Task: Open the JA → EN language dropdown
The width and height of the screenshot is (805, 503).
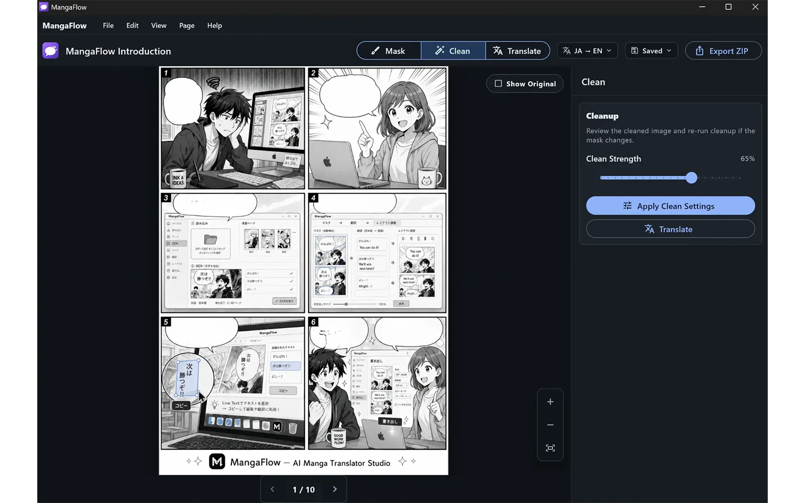Action: click(587, 51)
